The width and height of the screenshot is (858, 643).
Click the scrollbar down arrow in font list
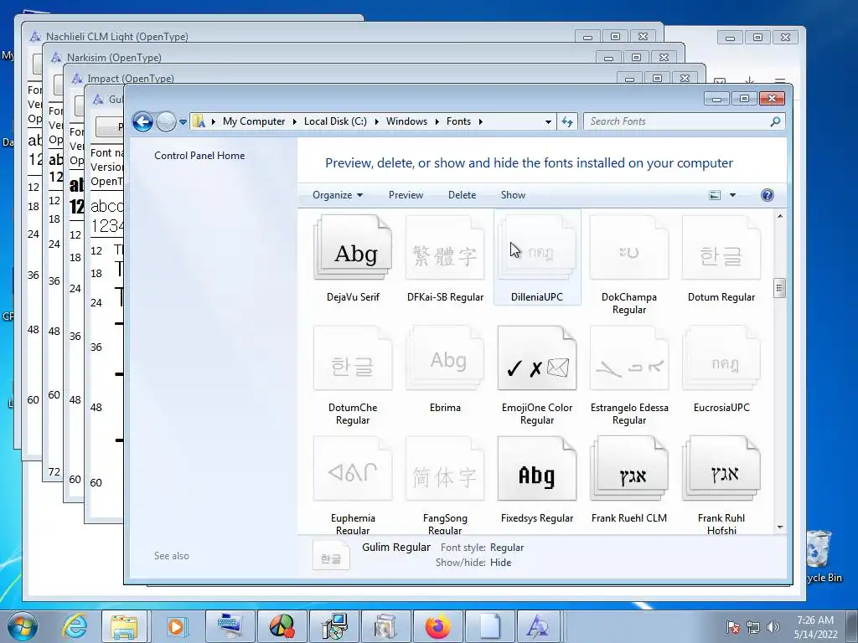click(x=780, y=527)
